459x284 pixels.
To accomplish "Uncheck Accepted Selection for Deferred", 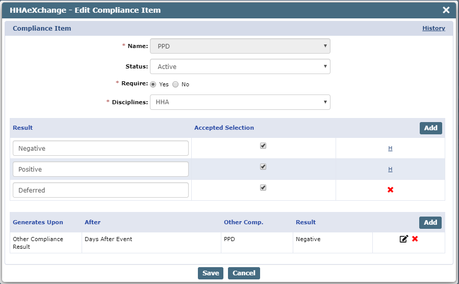I will pyautogui.click(x=263, y=187).
